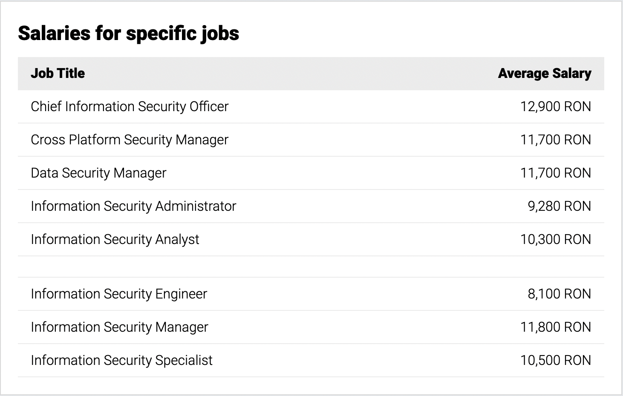Click Data Security Manager's 11,700 RON salary
Screen dimensions: 623x396
556,173
